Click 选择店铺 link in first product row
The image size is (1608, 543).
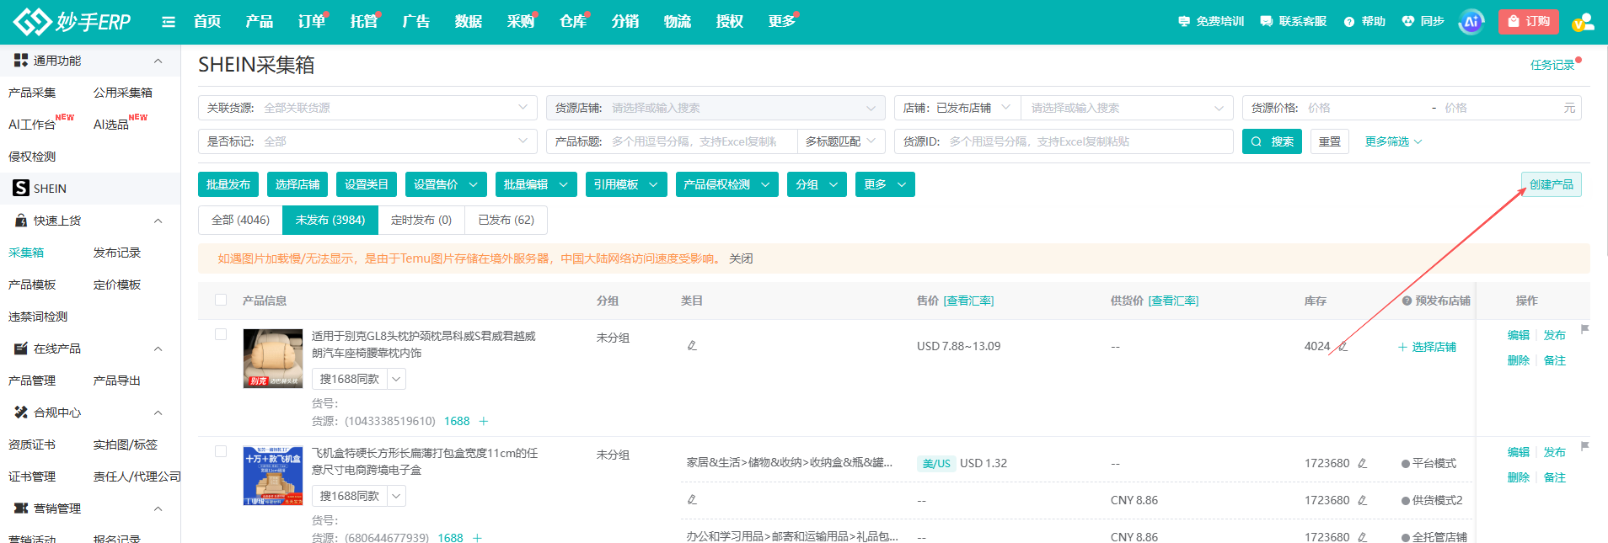coord(1427,347)
